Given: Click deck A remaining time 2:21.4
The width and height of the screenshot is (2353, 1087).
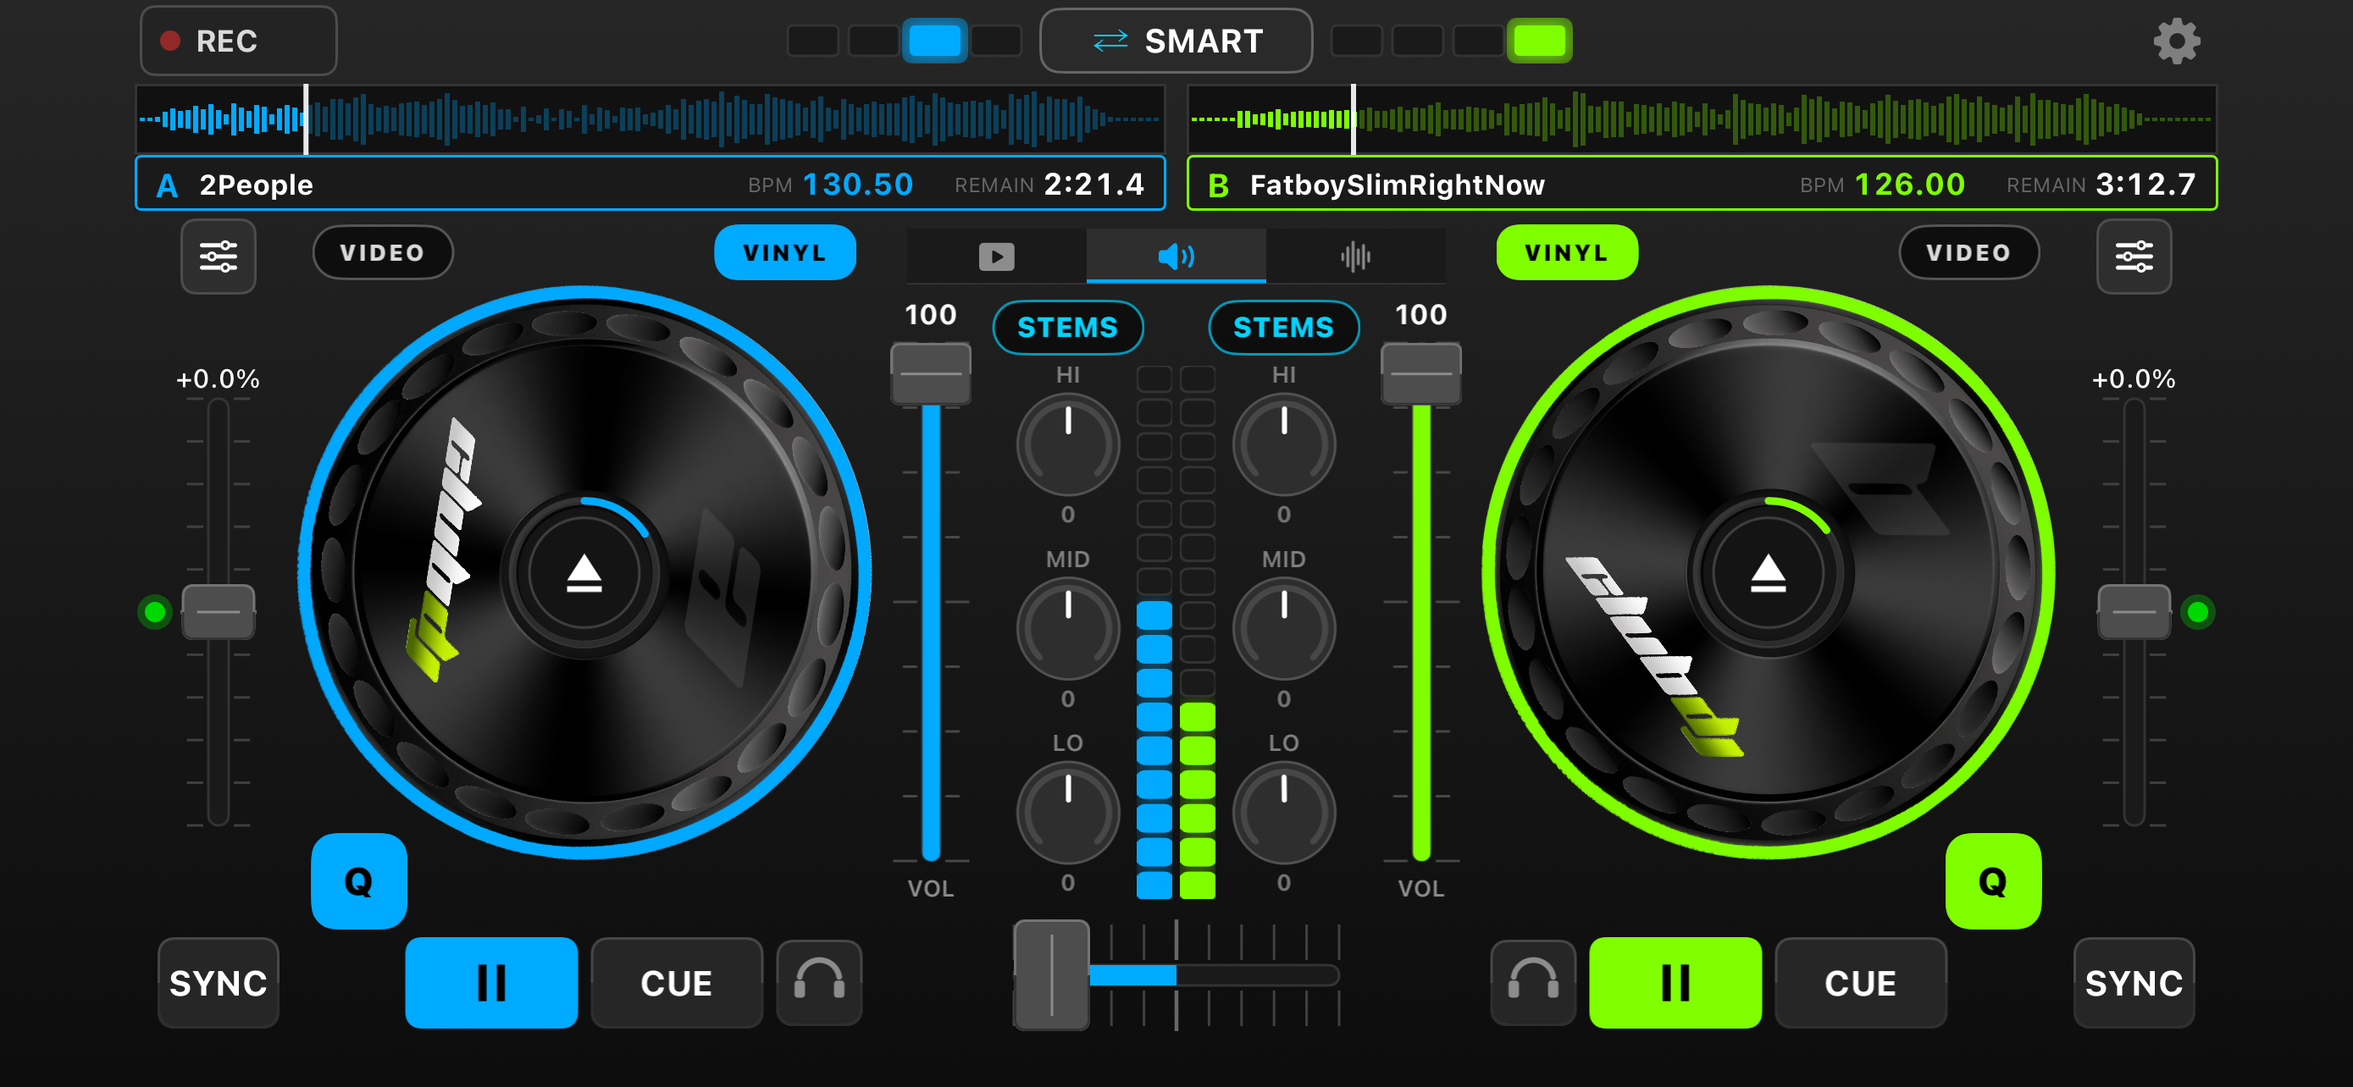Looking at the screenshot, I should 1093,185.
